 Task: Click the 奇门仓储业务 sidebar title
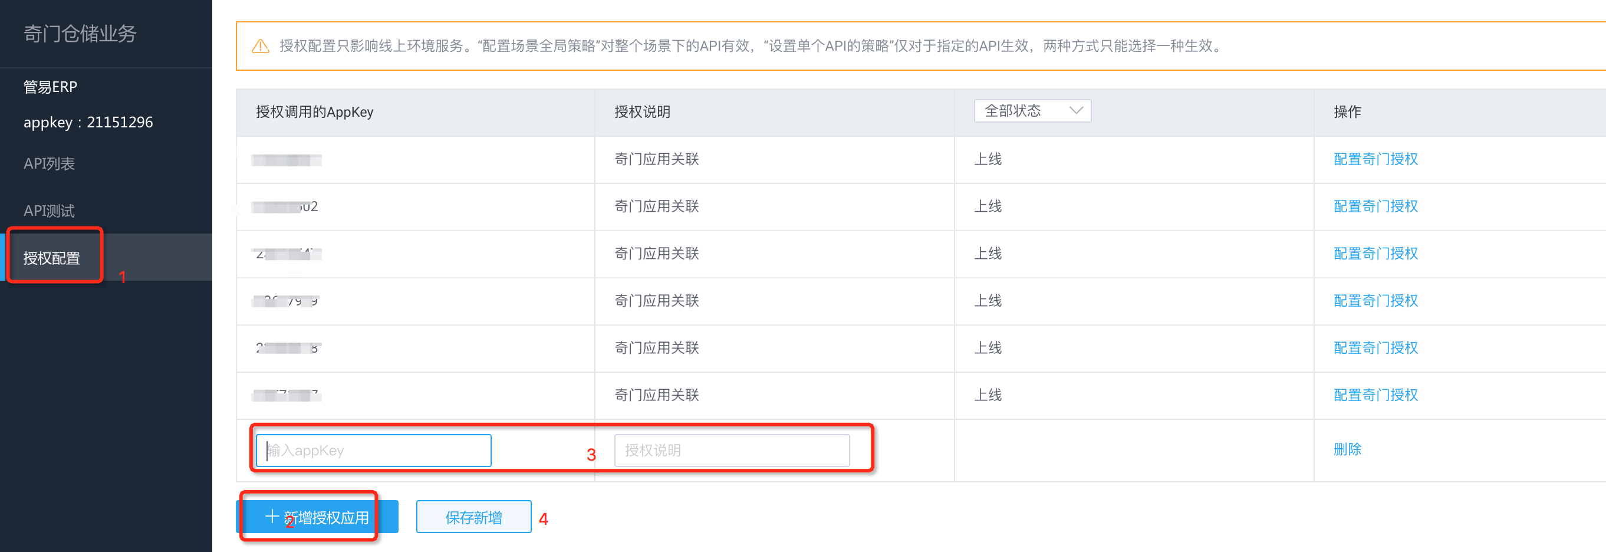coord(80,34)
